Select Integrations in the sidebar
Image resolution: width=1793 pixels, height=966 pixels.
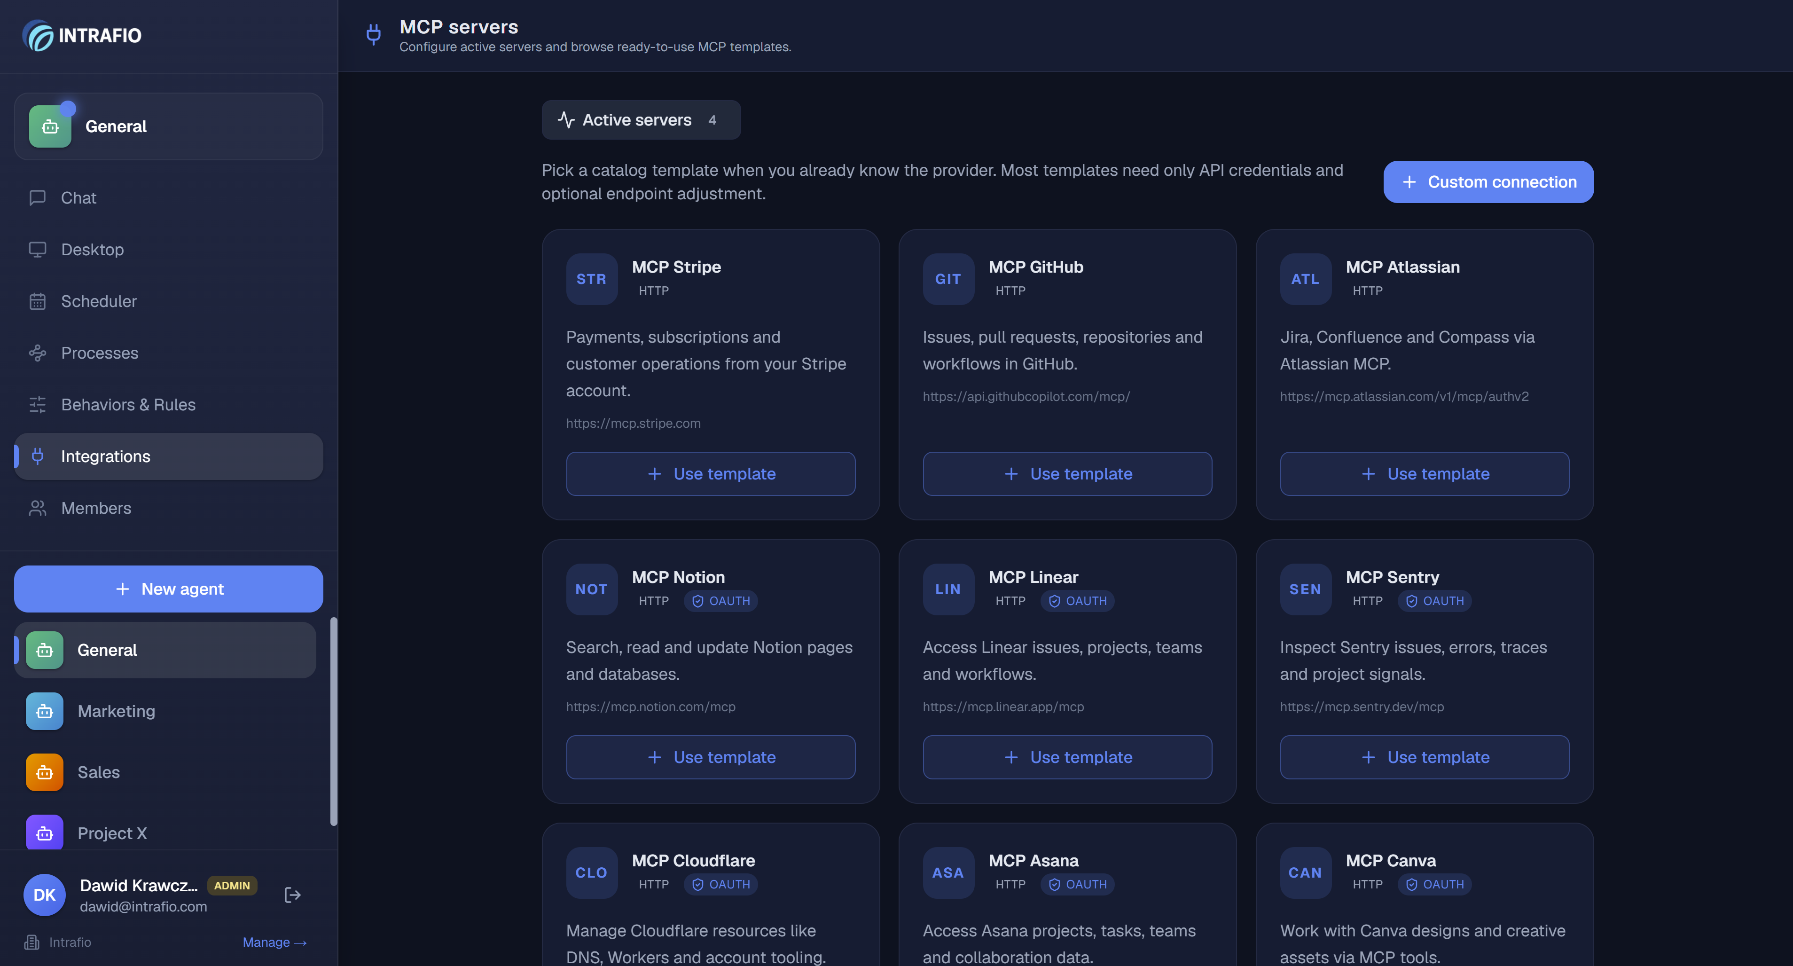point(168,456)
